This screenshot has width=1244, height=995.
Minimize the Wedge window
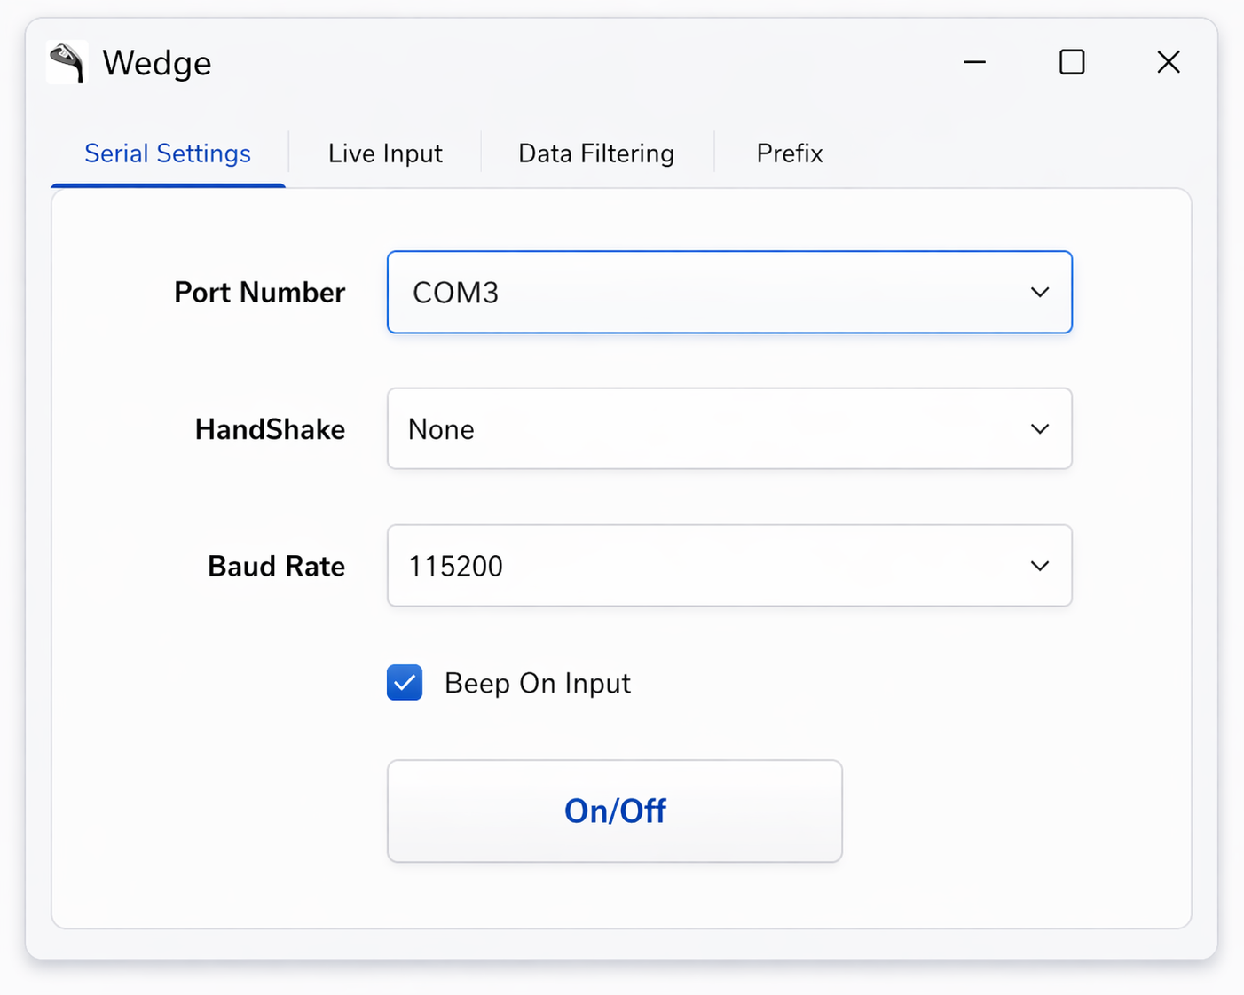974,62
